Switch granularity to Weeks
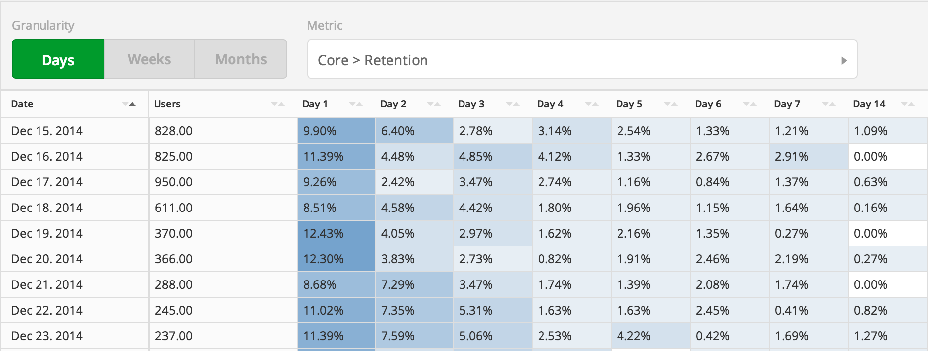 (149, 60)
